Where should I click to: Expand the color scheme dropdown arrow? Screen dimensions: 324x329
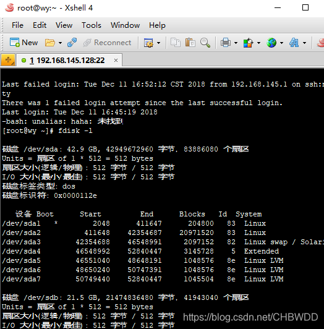[258, 43]
